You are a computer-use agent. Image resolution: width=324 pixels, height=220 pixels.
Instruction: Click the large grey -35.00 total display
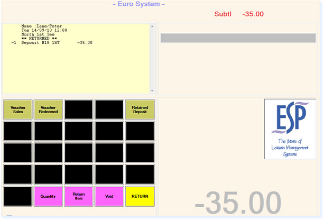[238, 202]
